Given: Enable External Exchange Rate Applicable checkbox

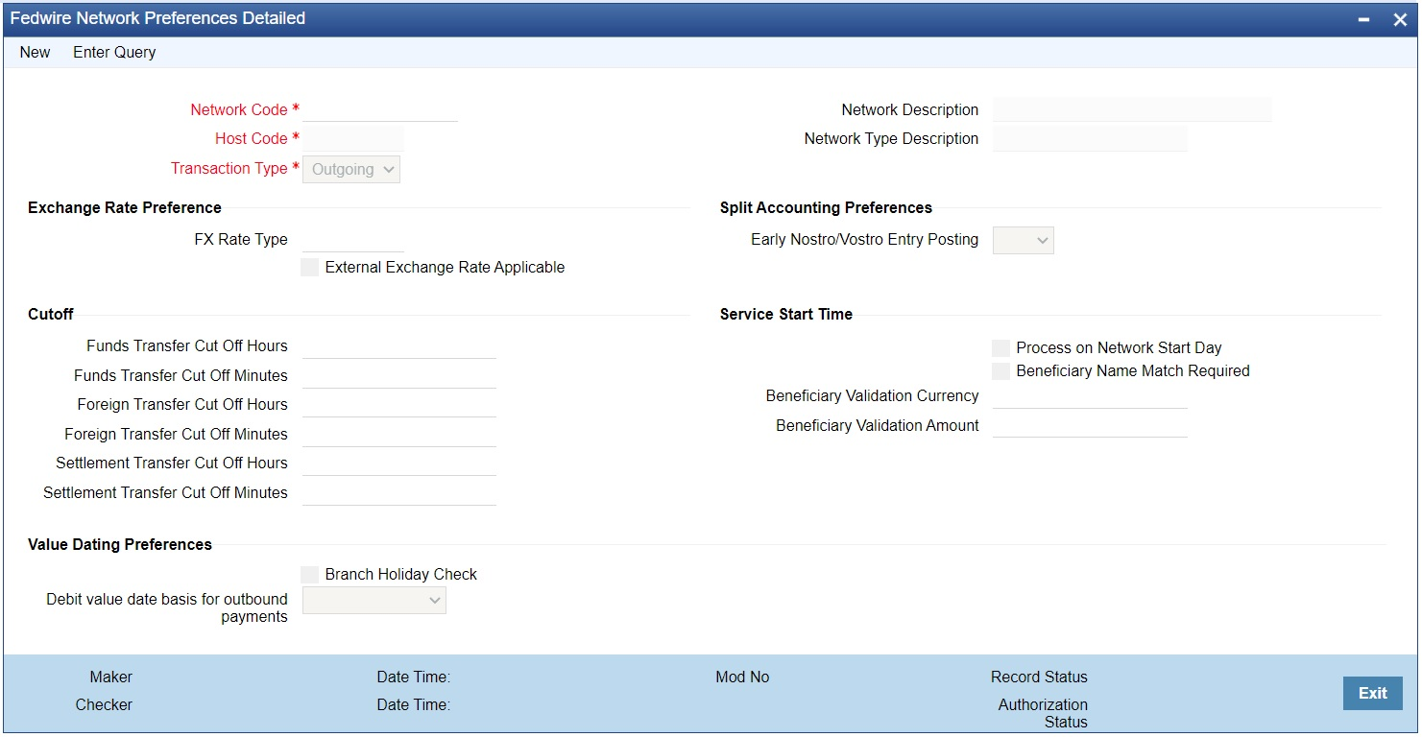Looking at the screenshot, I should point(309,268).
